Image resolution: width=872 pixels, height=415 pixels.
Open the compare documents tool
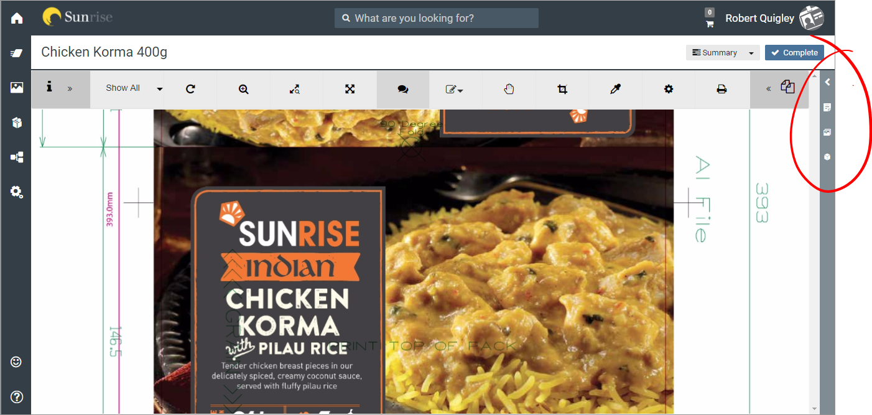tap(788, 86)
